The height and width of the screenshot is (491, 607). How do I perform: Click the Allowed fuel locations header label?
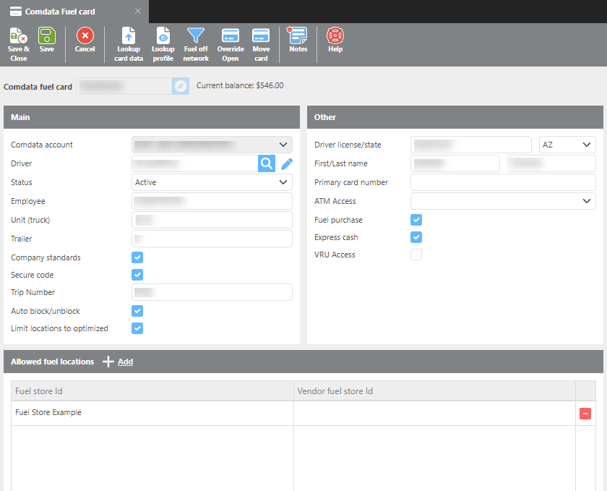[52, 362]
